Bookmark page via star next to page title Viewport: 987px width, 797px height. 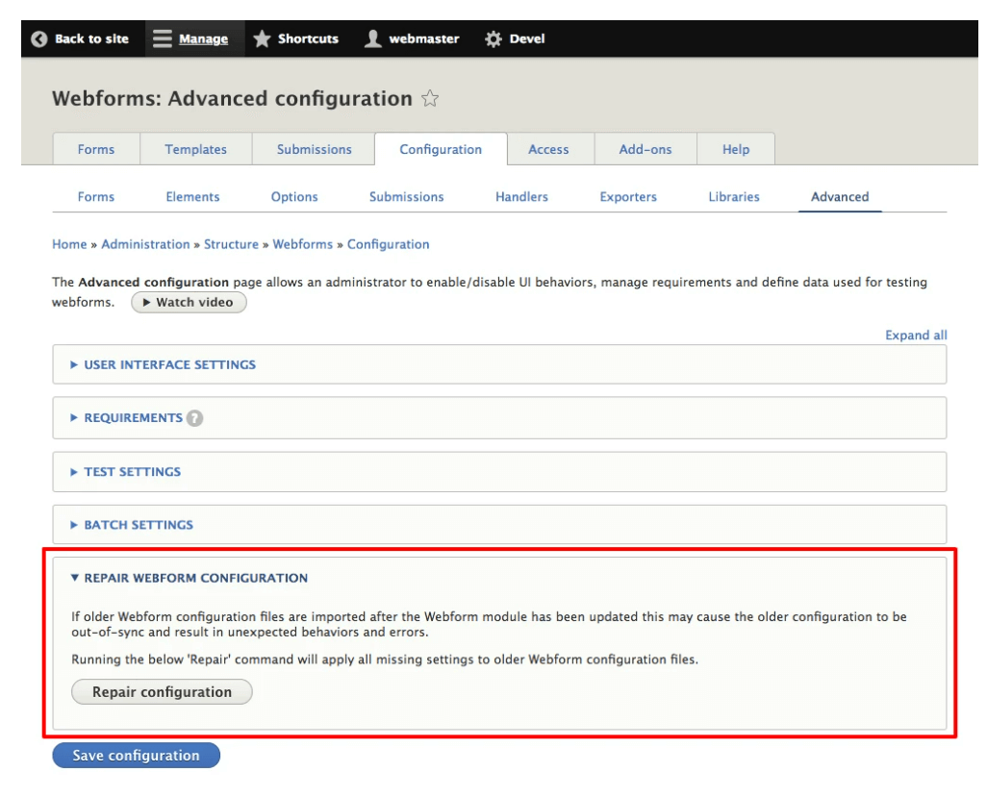pos(430,98)
